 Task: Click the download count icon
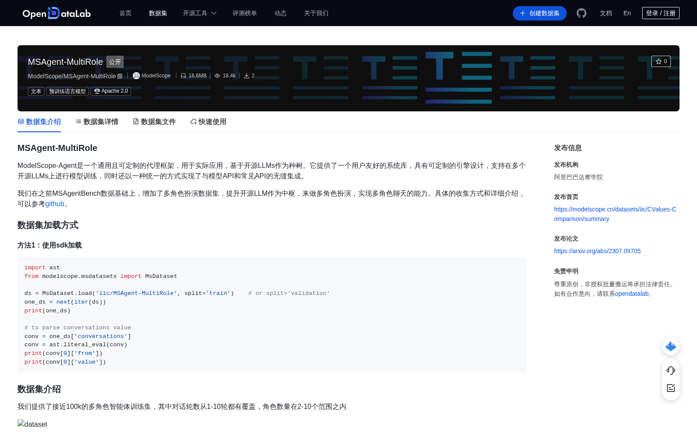(247, 76)
